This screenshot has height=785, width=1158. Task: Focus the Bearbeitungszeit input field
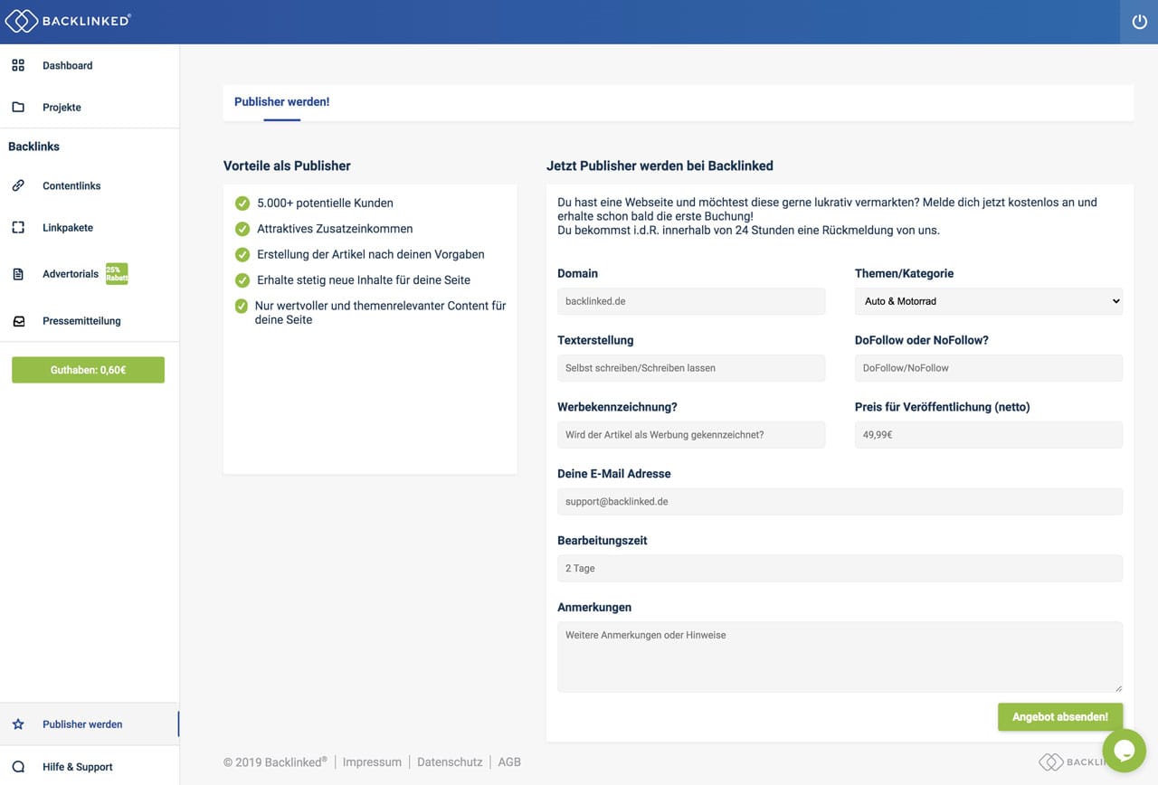pos(840,568)
